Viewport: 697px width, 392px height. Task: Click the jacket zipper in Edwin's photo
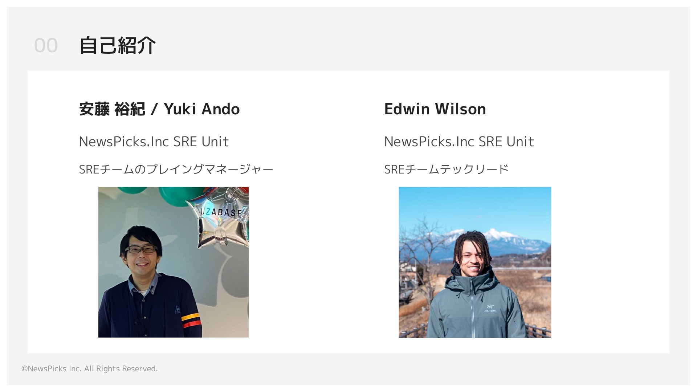click(x=473, y=312)
